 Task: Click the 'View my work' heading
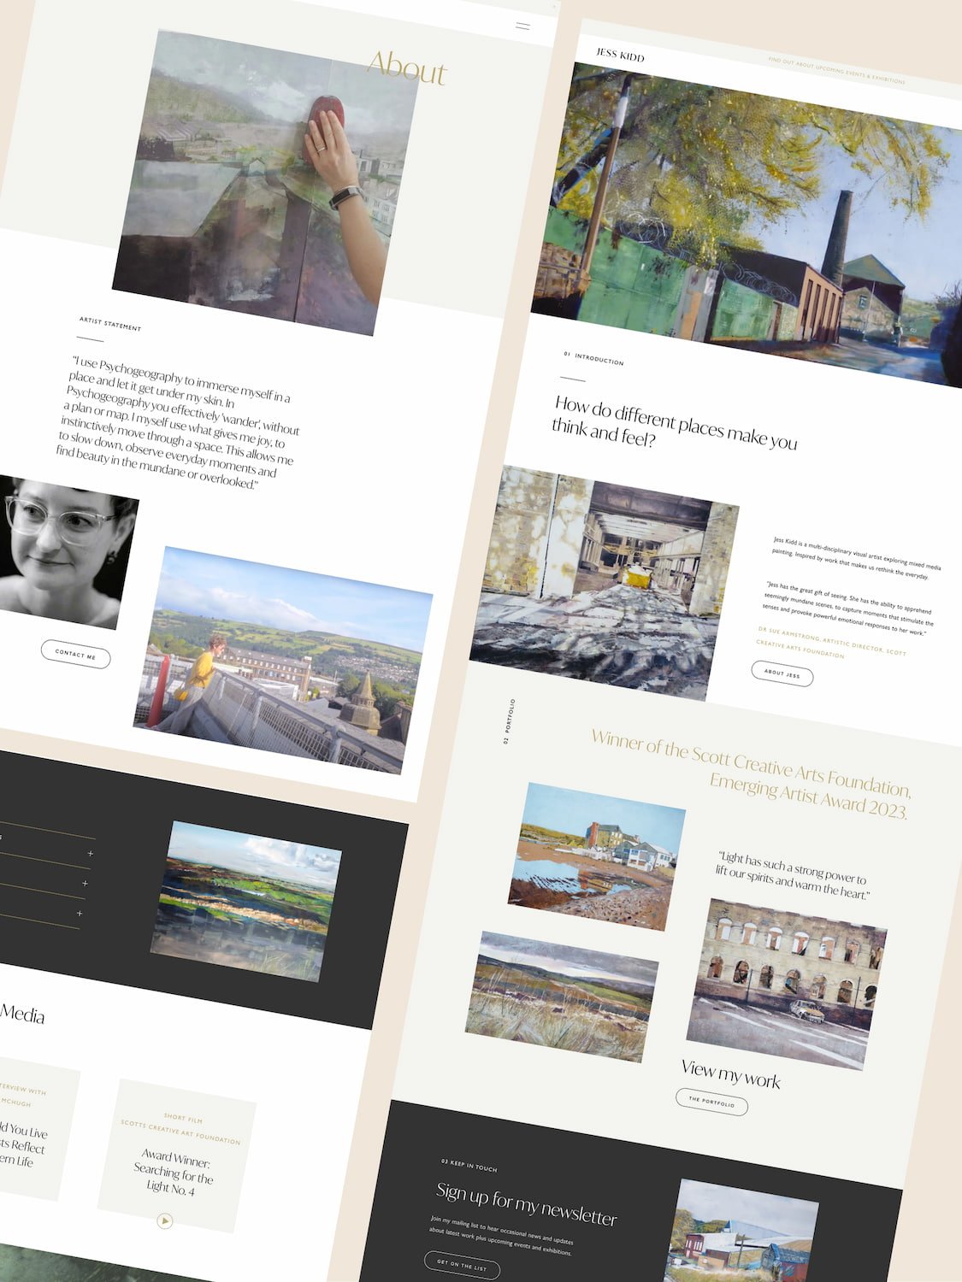pyautogui.click(x=731, y=1073)
